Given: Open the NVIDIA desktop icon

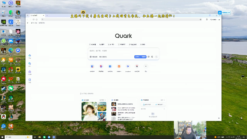Looking at the screenshot, I should tap(3, 23).
